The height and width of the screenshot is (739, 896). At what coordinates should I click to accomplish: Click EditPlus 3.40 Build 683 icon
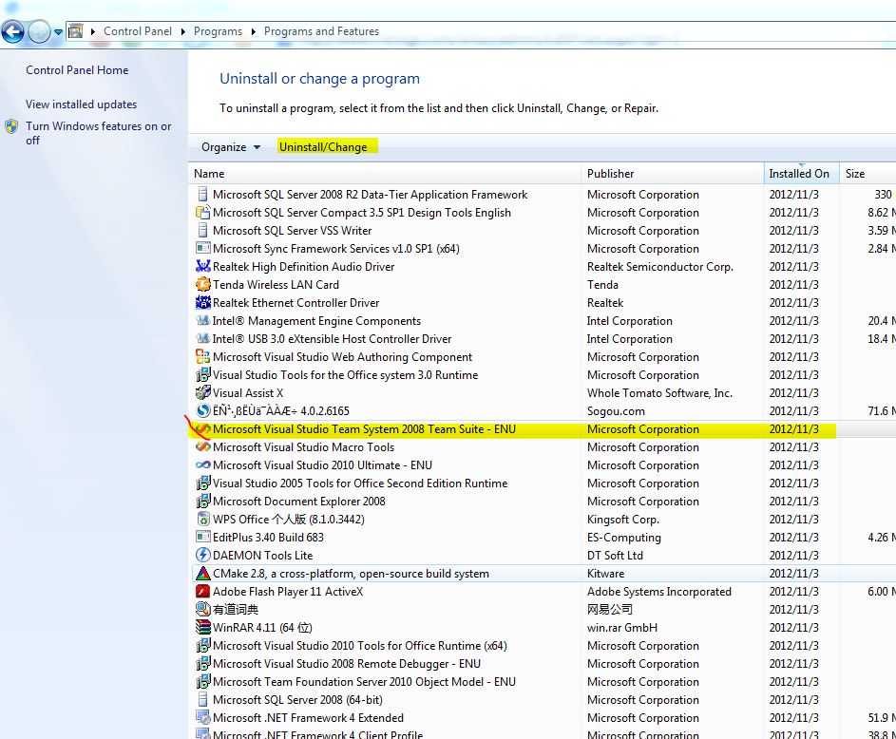point(202,538)
